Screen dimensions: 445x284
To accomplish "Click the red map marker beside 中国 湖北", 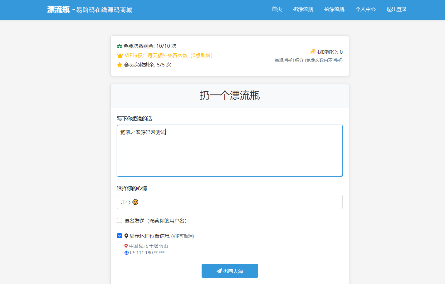I will click(x=126, y=246).
